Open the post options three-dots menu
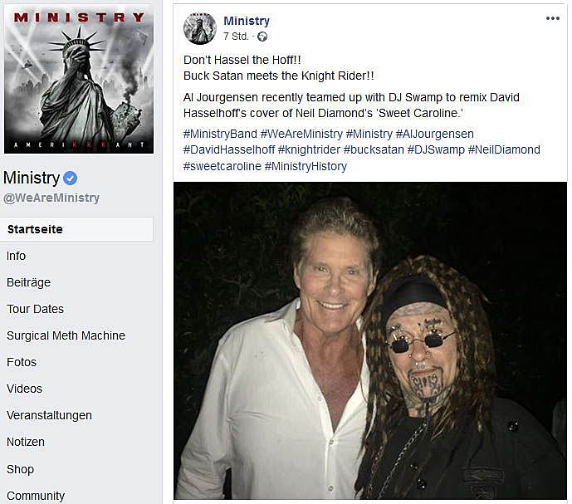 pos(552,18)
